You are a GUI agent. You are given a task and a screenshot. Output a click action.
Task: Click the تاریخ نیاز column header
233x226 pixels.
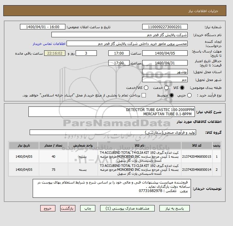[24, 145]
